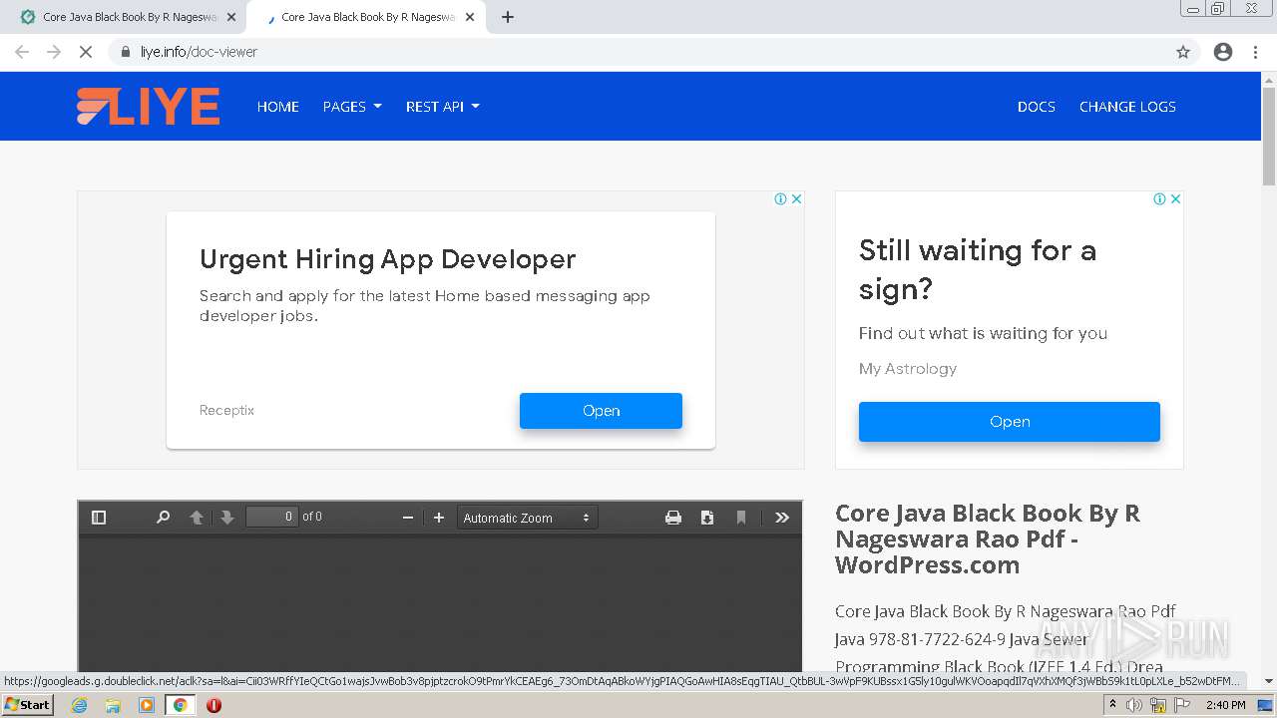Open the Chrome three-dot menu
This screenshot has height=718, width=1277.
click(x=1255, y=52)
